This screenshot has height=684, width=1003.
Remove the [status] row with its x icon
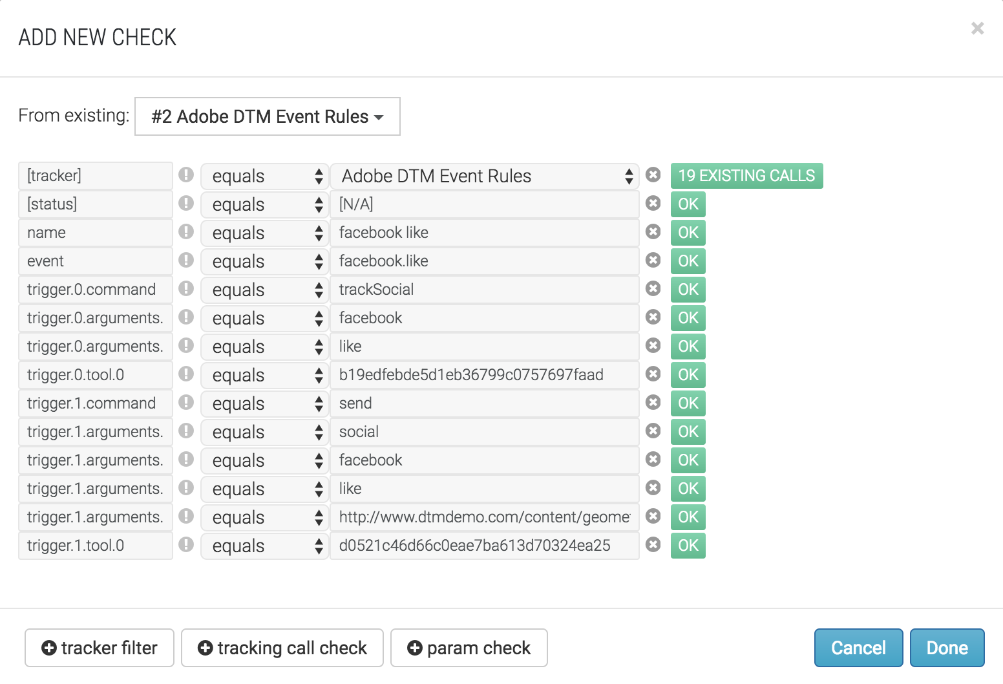pyautogui.click(x=653, y=204)
